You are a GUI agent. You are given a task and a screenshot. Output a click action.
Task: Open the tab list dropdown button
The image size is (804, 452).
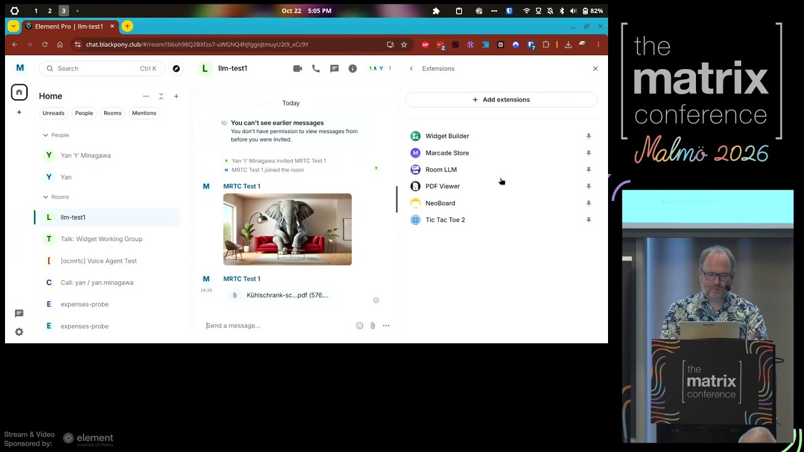13,26
